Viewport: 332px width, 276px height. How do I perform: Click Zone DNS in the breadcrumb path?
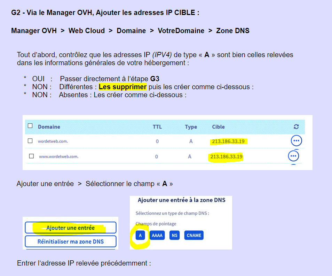tap(232, 31)
